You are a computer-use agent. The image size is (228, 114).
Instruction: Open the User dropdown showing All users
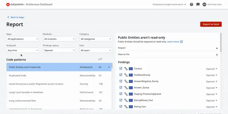[96, 50]
